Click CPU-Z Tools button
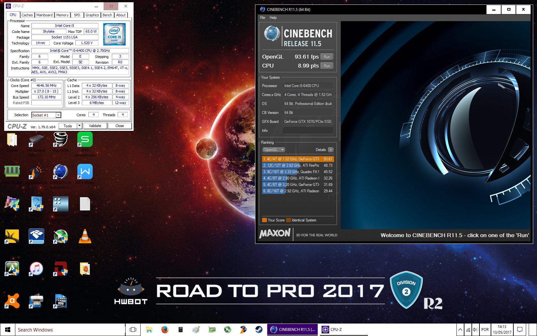 click(68, 126)
